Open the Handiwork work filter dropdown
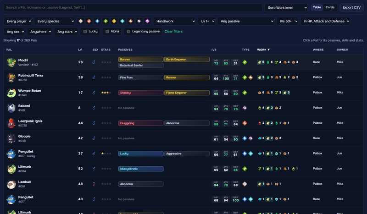The width and height of the screenshot is (367, 214). (175, 21)
